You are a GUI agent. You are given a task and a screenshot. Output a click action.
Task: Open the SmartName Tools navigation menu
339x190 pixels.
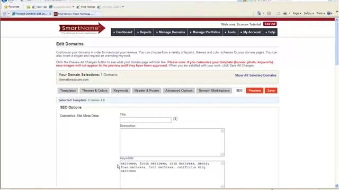[x=230, y=32]
